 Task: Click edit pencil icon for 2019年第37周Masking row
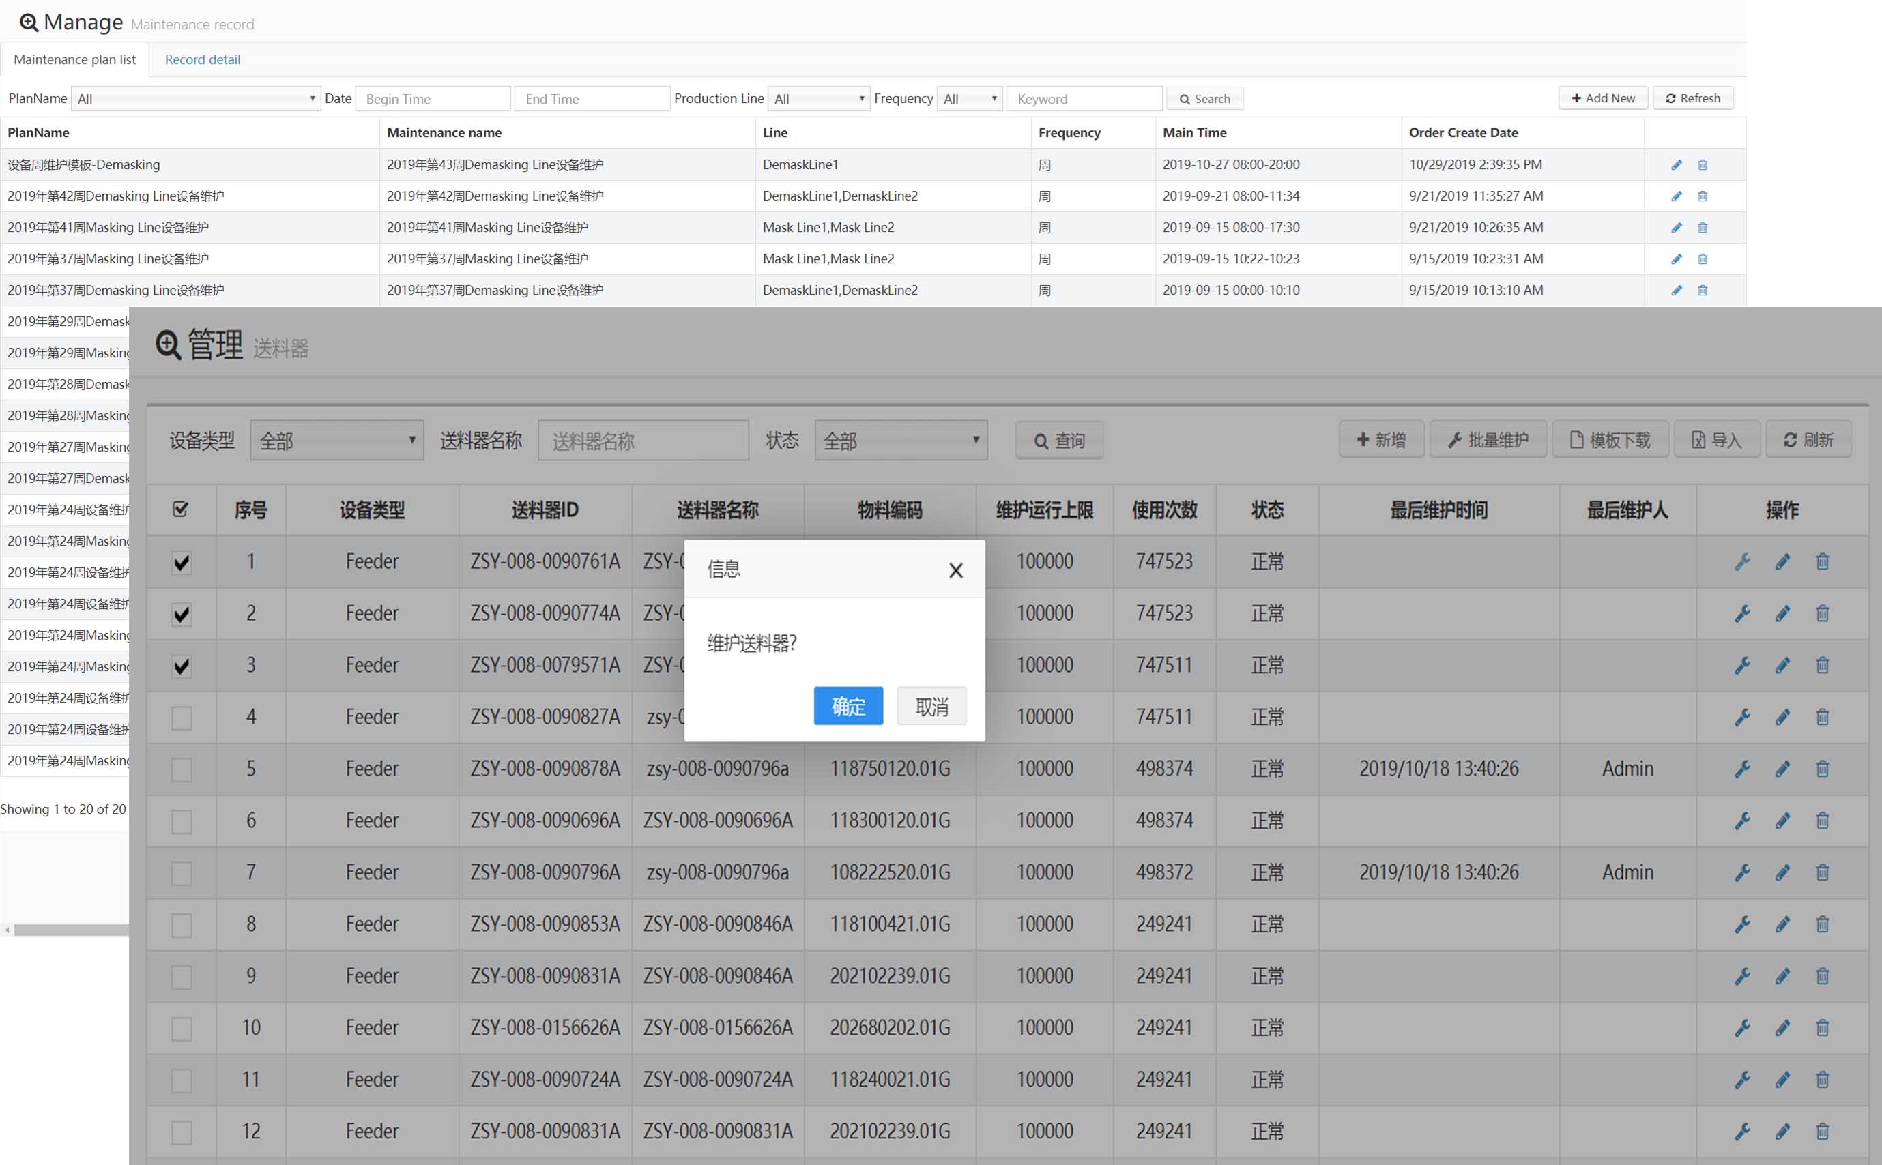click(x=1676, y=259)
